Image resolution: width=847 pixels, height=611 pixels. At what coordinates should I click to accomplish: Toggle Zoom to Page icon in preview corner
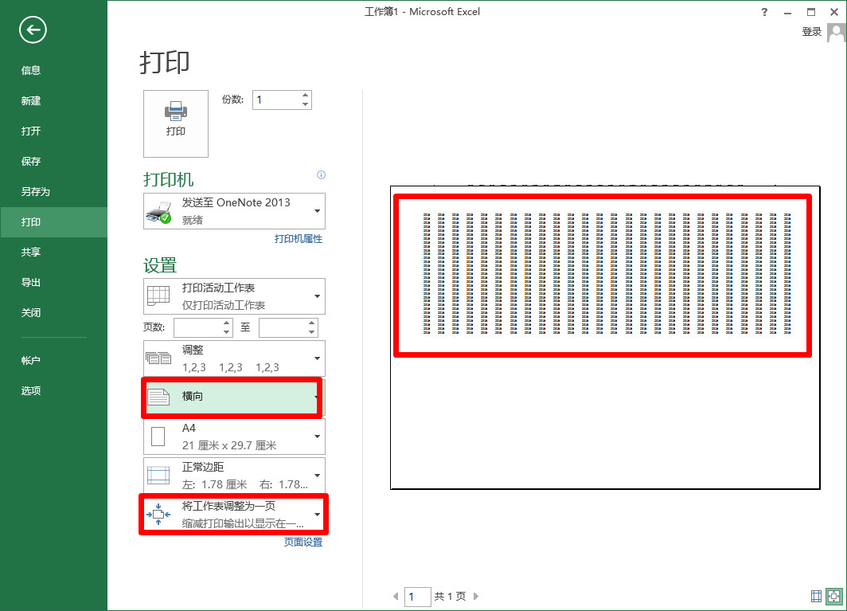coord(833,596)
